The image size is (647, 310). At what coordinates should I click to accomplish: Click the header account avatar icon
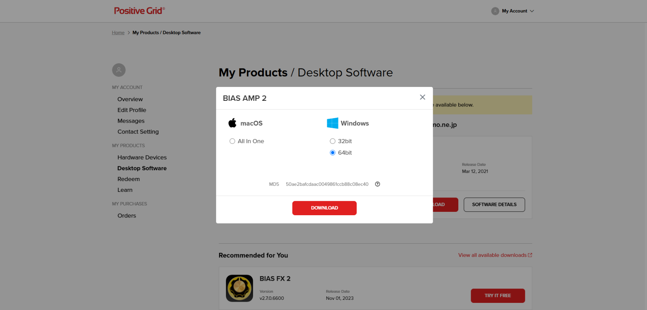(495, 11)
